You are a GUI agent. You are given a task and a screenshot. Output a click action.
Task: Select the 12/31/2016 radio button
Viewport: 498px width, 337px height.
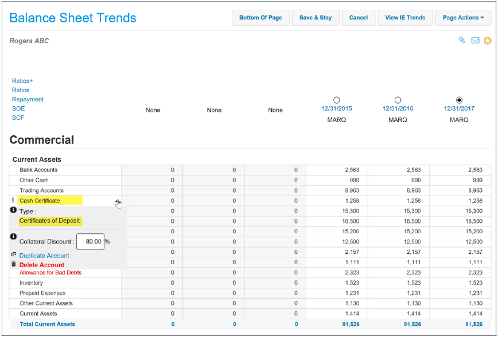(398, 100)
